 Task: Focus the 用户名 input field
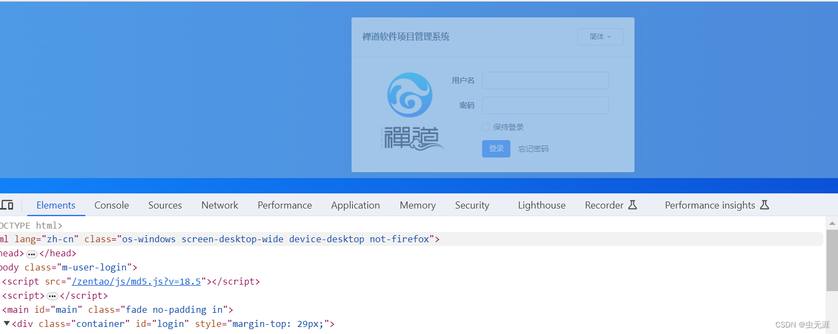[x=545, y=80]
